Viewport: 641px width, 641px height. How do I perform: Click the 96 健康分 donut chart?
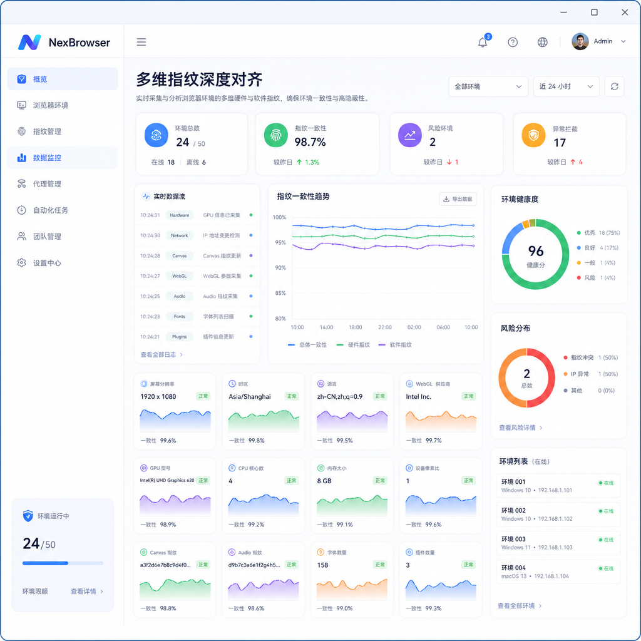click(536, 254)
